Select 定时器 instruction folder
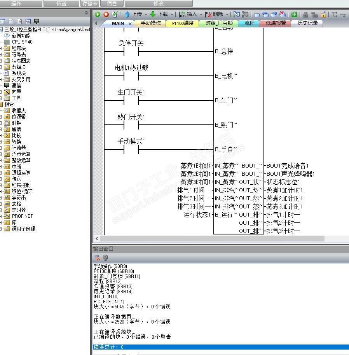This screenshot has width=349, height=355. [x=19, y=210]
